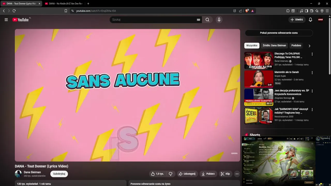Open options for 'Jak DARMOWY DOM' video
The image size is (331, 186).
pos(312,110)
